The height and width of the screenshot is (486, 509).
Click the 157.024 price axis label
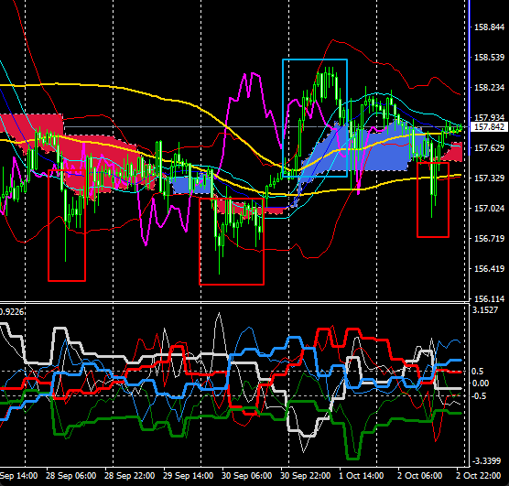pyautogui.click(x=489, y=209)
